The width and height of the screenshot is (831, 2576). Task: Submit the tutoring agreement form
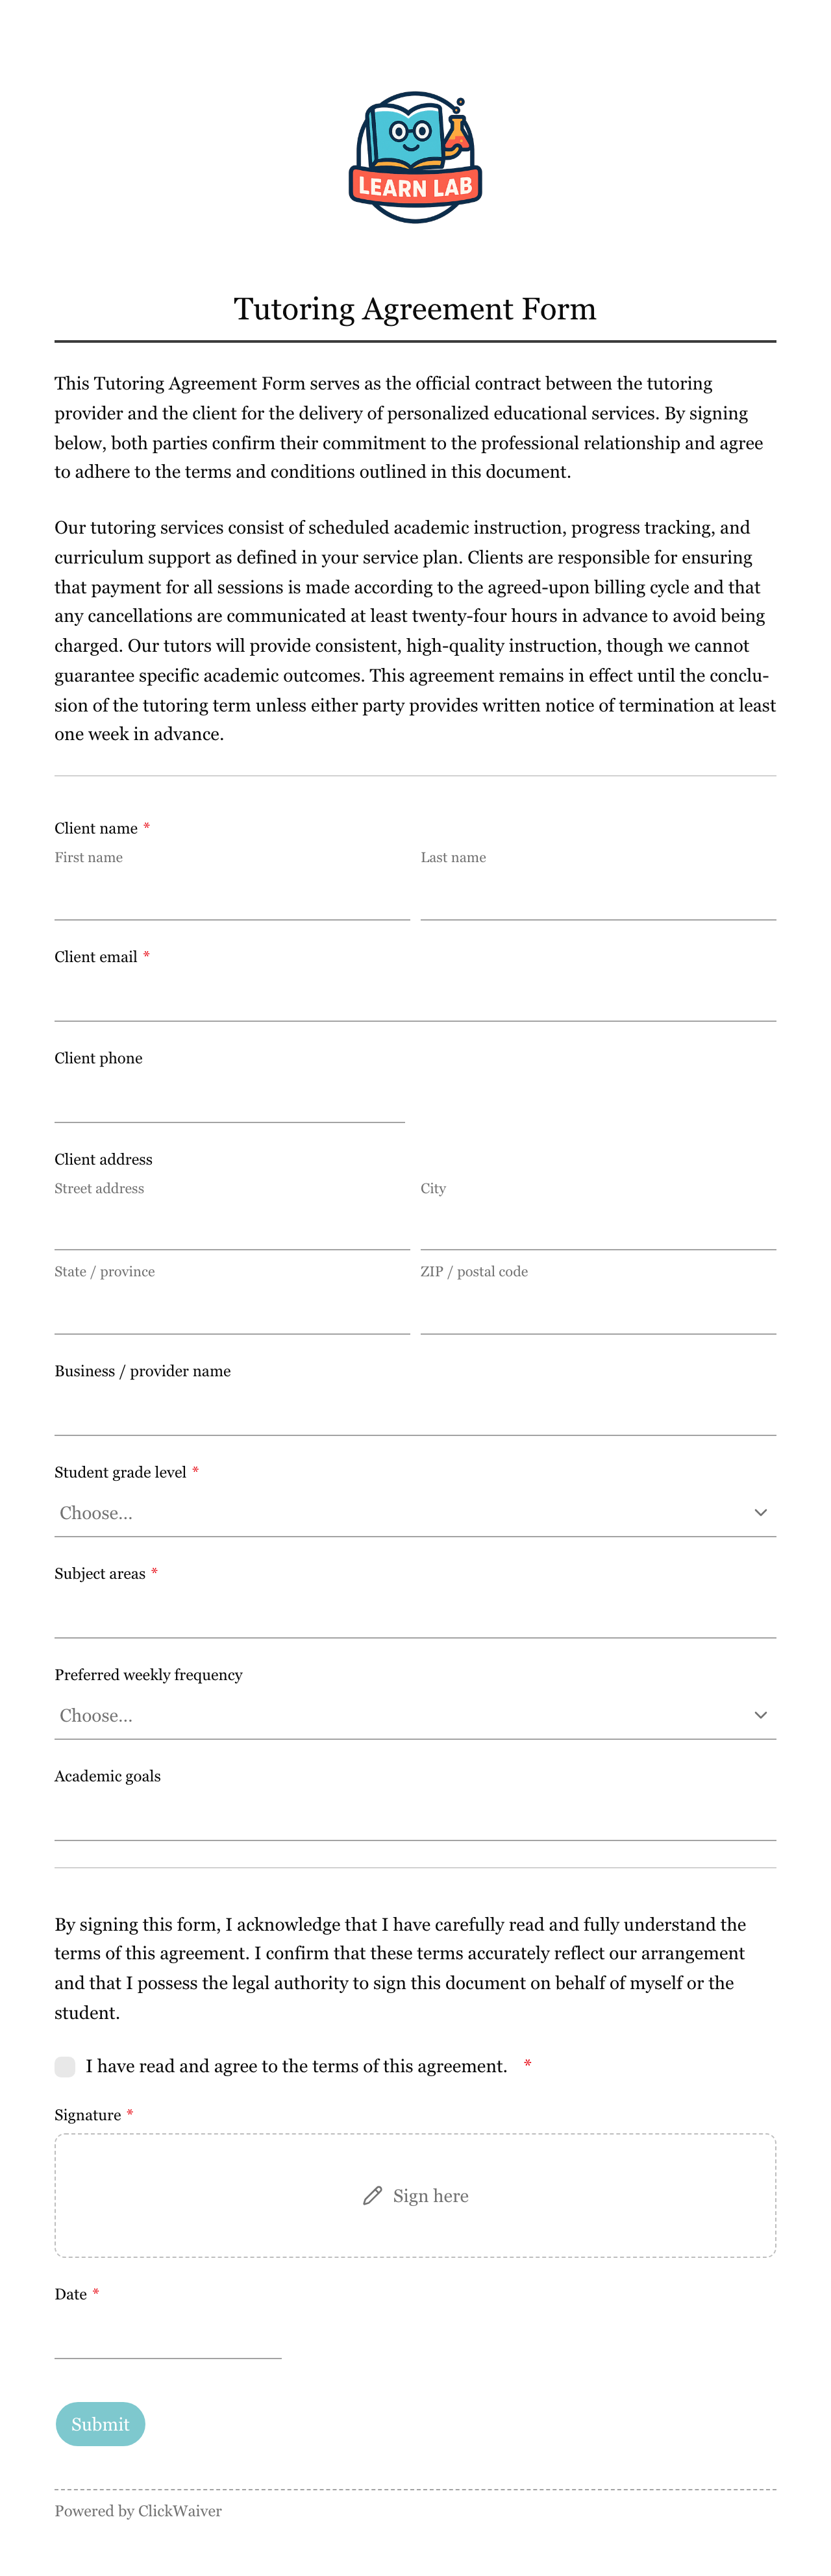[x=100, y=2424]
